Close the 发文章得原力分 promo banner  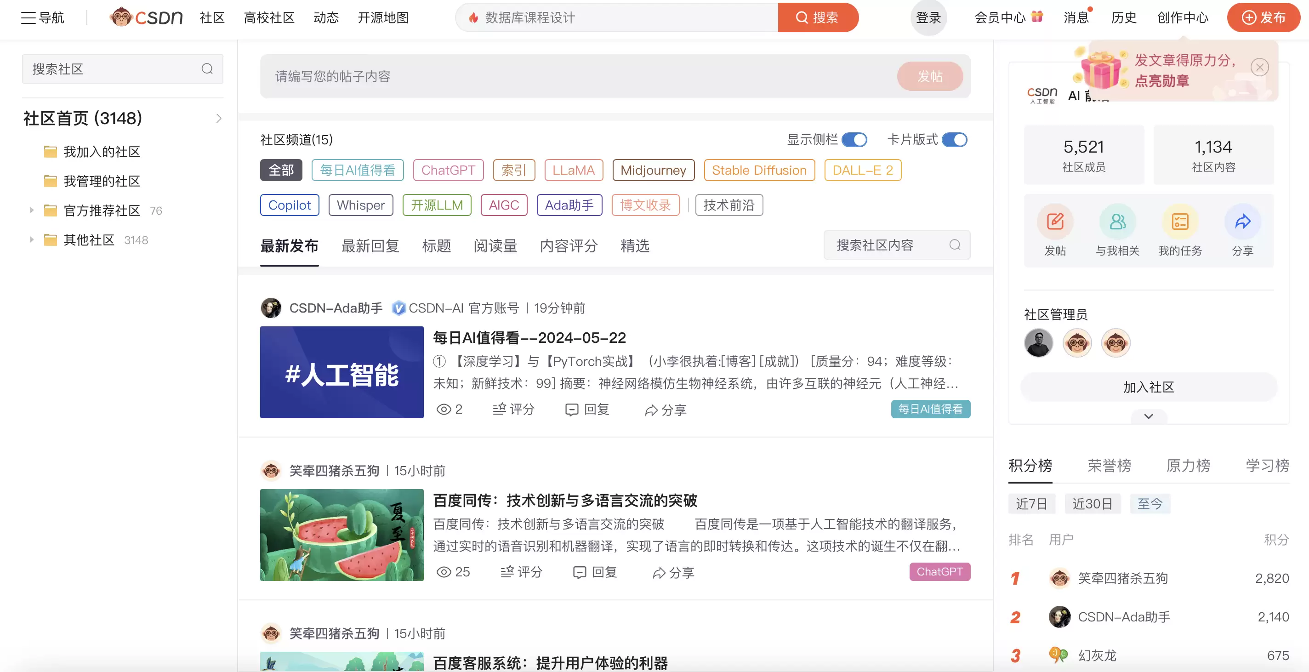tap(1259, 67)
